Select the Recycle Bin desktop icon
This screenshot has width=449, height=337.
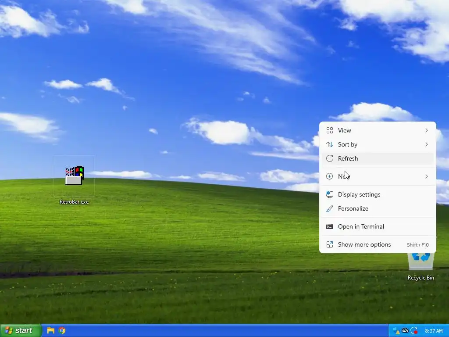[420, 266]
